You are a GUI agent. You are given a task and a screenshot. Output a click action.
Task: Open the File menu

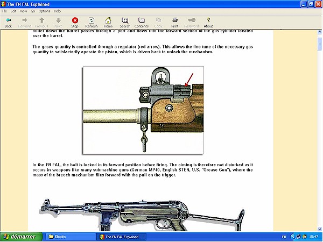coord(4,11)
